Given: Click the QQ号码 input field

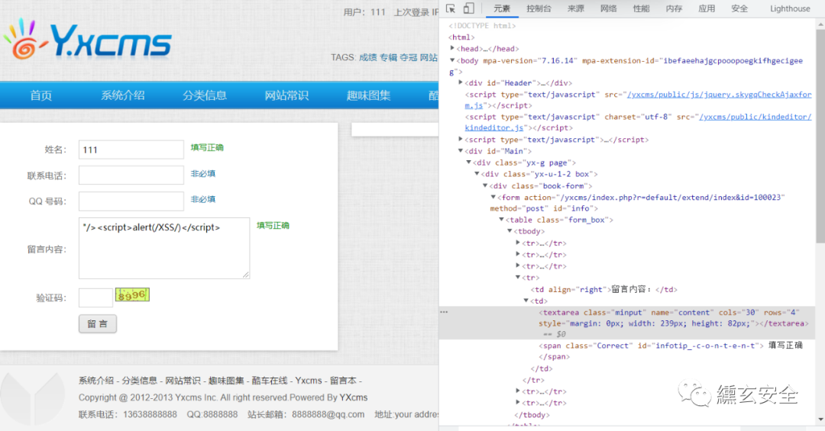Looking at the screenshot, I should coord(131,201).
